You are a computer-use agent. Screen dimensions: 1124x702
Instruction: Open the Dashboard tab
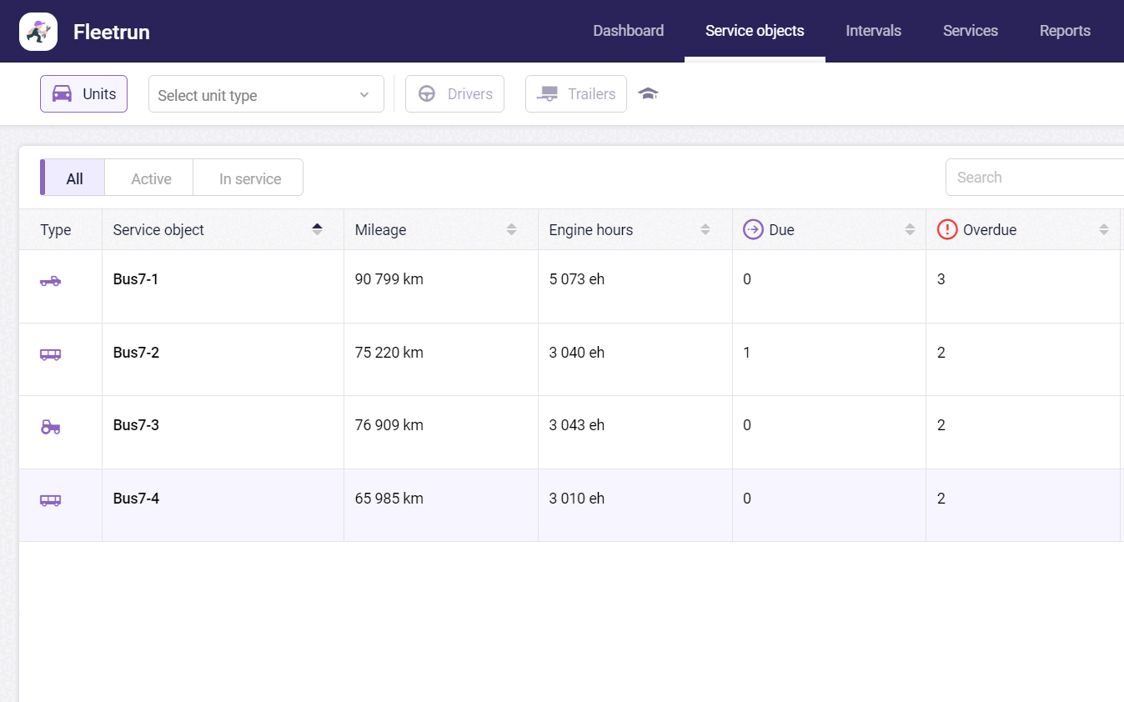pos(628,31)
